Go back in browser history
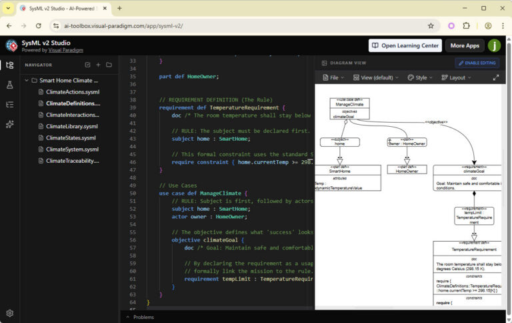 pyautogui.click(x=9, y=26)
